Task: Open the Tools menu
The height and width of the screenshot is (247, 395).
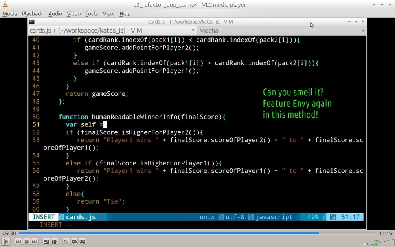Action: (91, 13)
